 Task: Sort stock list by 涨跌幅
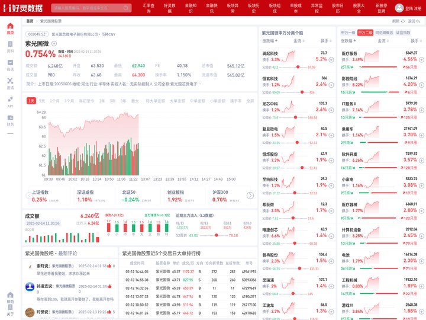pyautogui.click(x=270, y=41)
